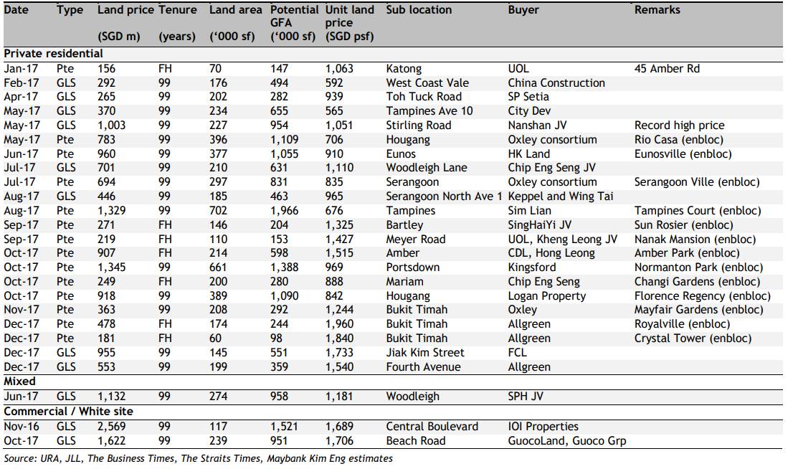Select 'Serangoon Ville (enbloc)' remark

coord(696,182)
